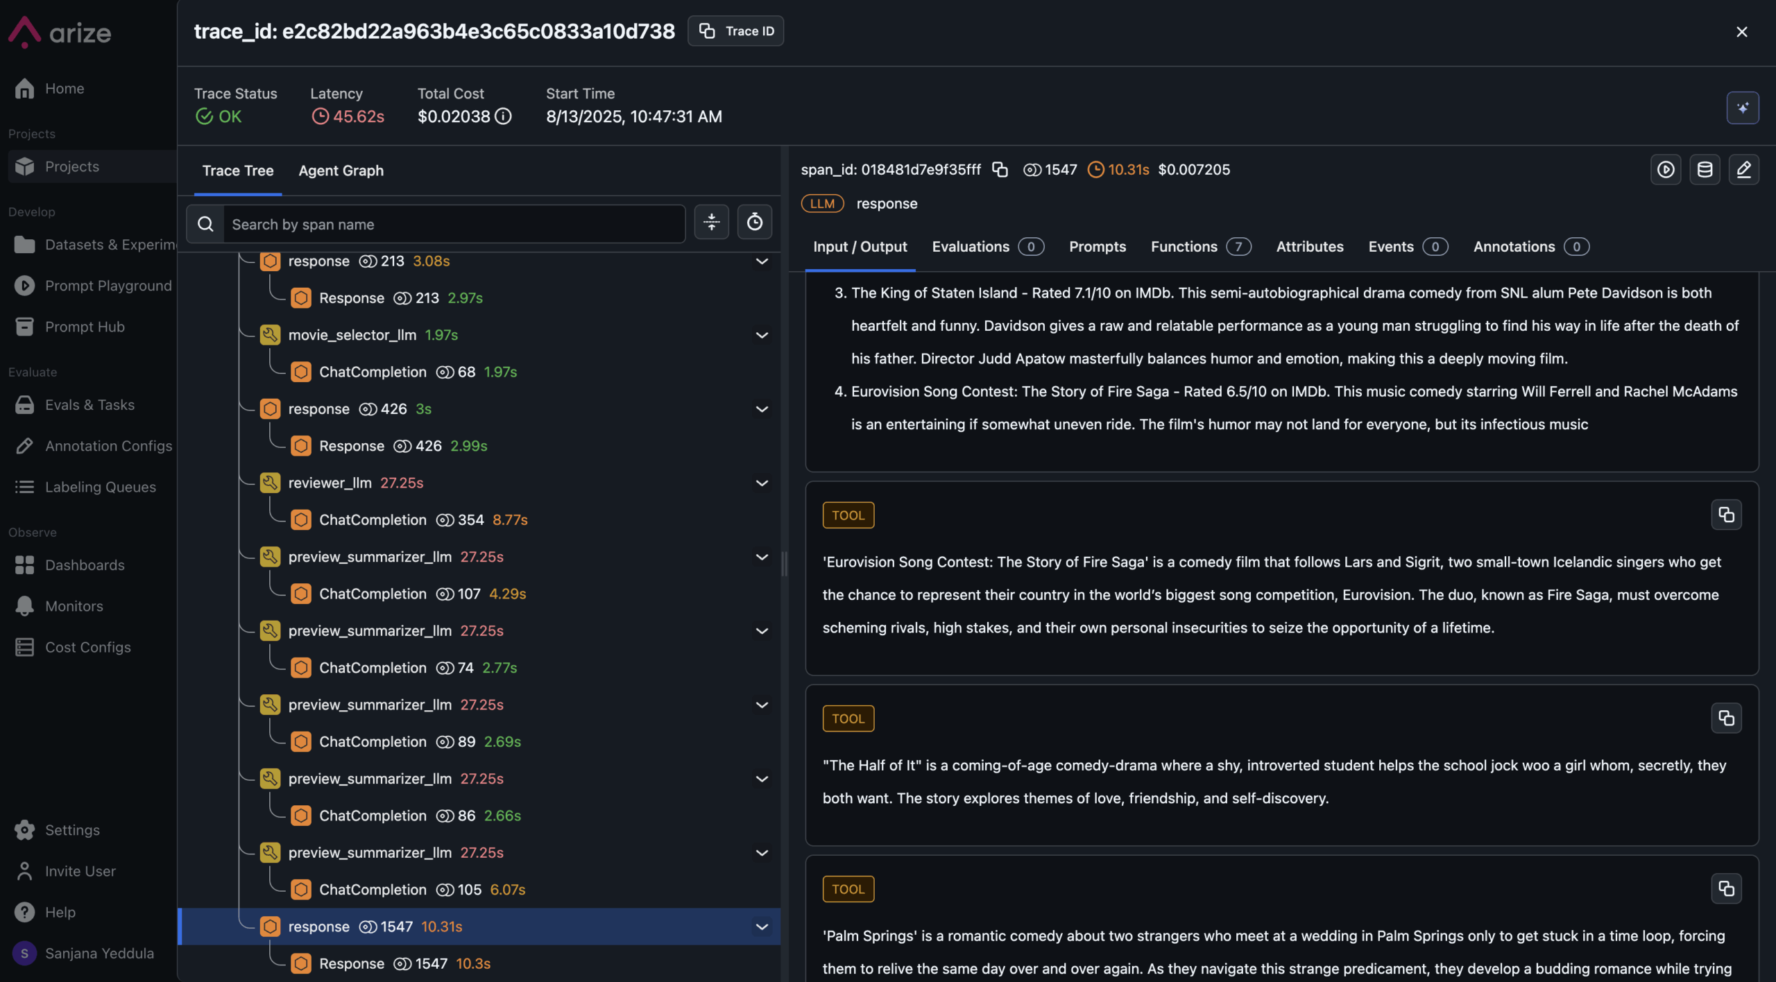Collapse the reviewer_llm span row

coord(762,483)
